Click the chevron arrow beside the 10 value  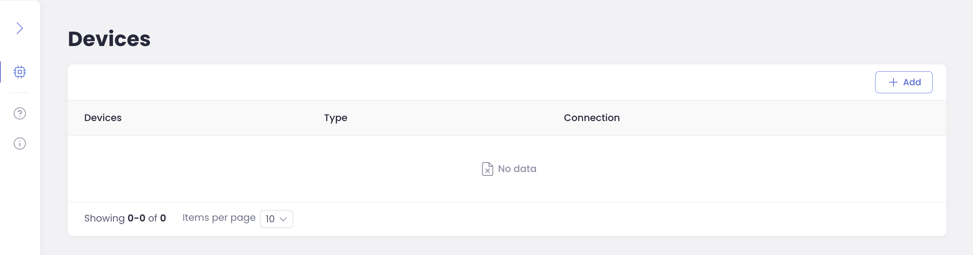(283, 219)
